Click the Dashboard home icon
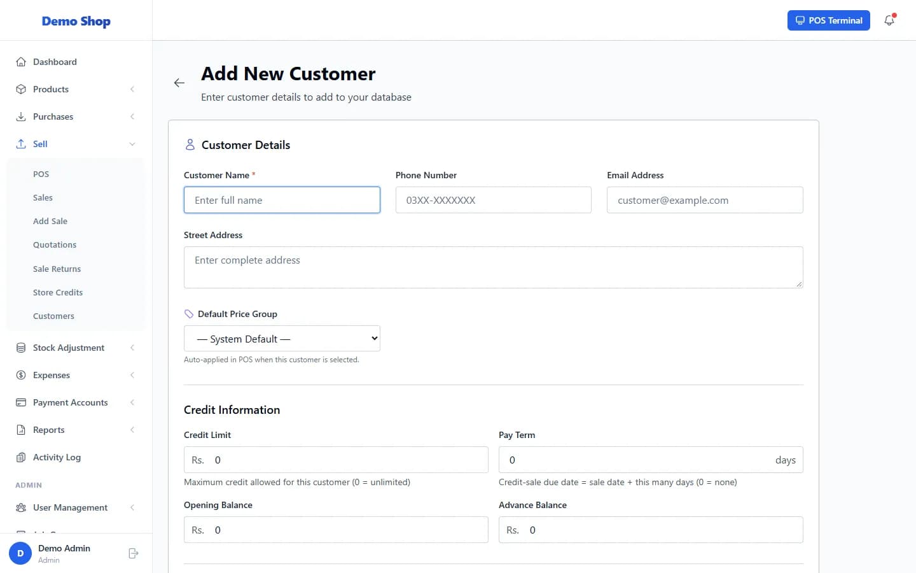The image size is (916, 573). tap(21, 62)
